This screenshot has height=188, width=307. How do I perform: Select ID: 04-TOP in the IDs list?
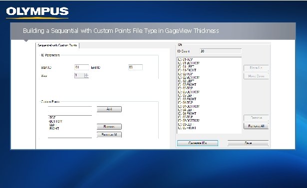coord(186,103)
